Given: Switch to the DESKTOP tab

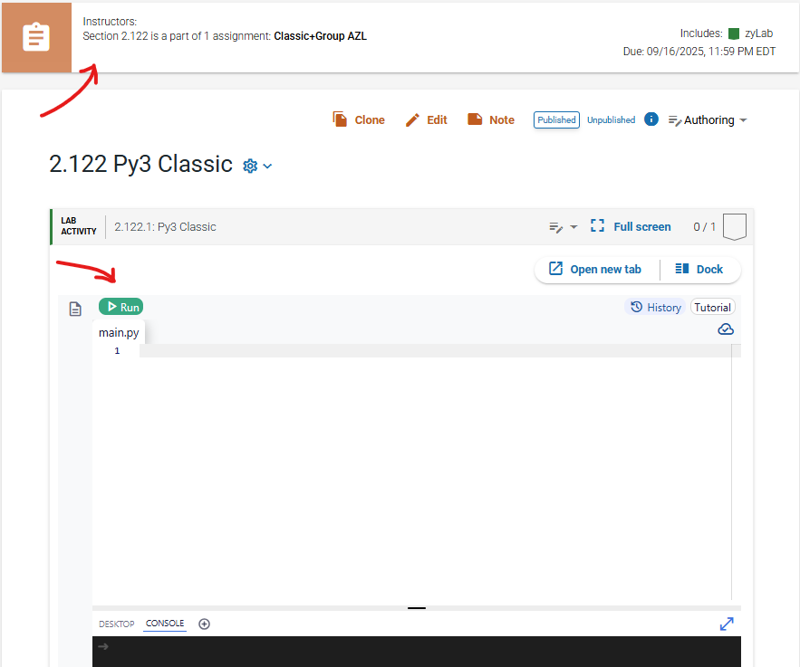Looking at the screenshot, I should pos(116,624).
